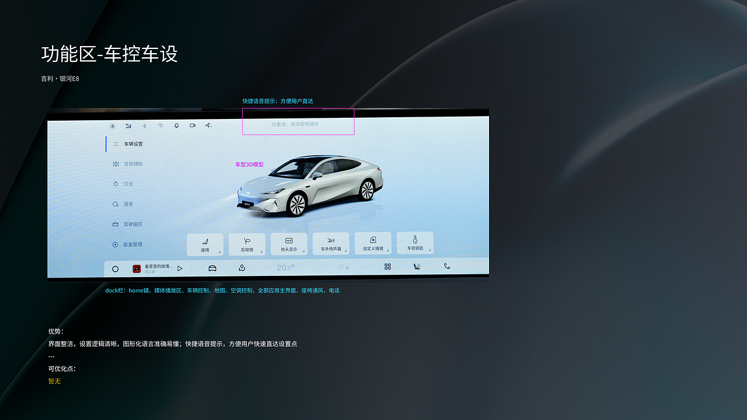
Task: Tap the 20.5° temperature display
Action: pos(285,268)
